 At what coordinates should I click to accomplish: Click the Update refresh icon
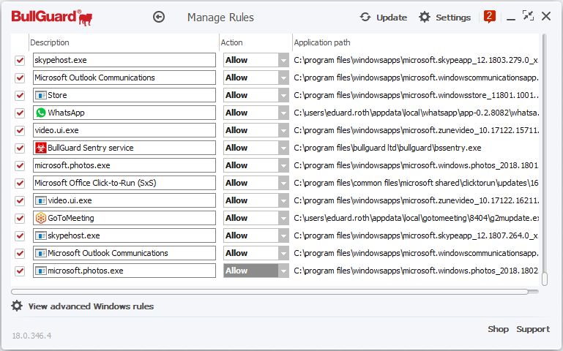click(365, 17)
